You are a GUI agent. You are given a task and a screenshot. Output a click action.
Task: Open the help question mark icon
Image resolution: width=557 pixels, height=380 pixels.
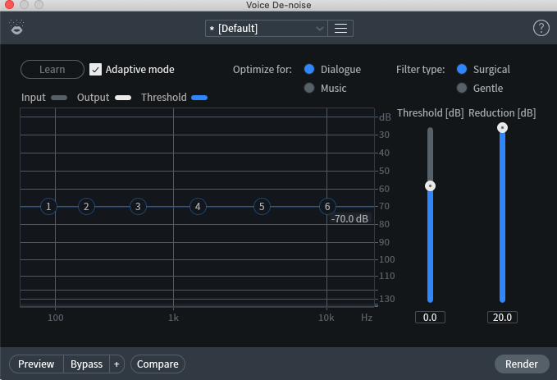tap(541, 28)
